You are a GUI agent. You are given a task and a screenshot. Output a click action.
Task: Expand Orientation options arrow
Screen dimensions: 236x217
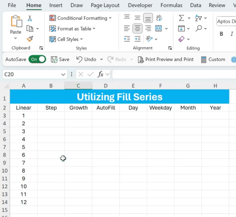pyautogui.click(x=156, y=39)
